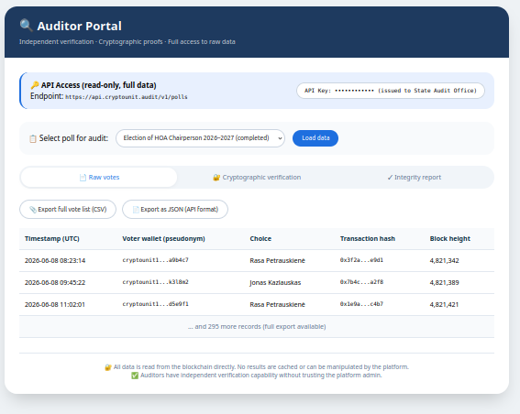Click transaction hash 0x1e9a...c4b7
This screenshot has width=520, height=414.
click(361, 304)
